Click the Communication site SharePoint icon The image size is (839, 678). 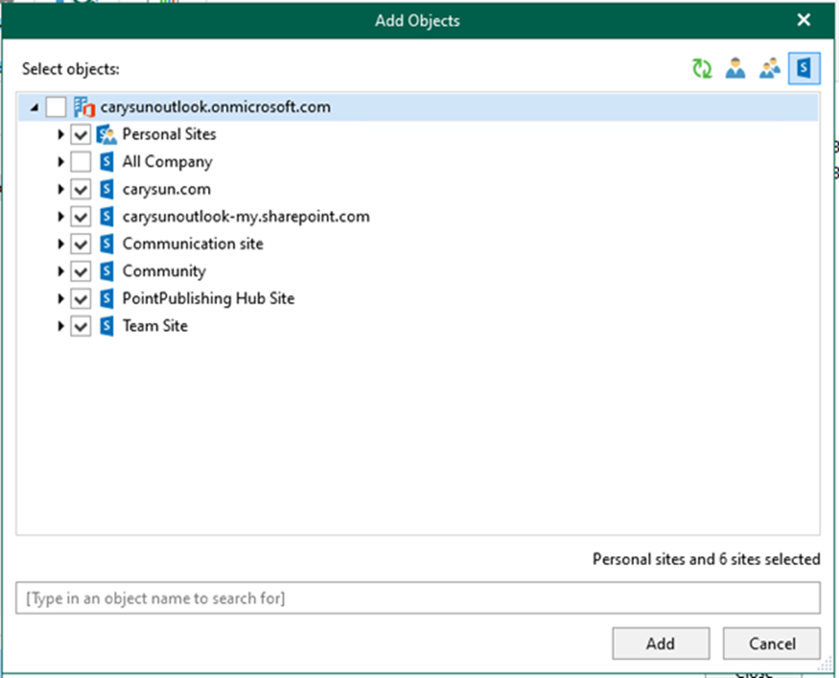pos(107,244)
